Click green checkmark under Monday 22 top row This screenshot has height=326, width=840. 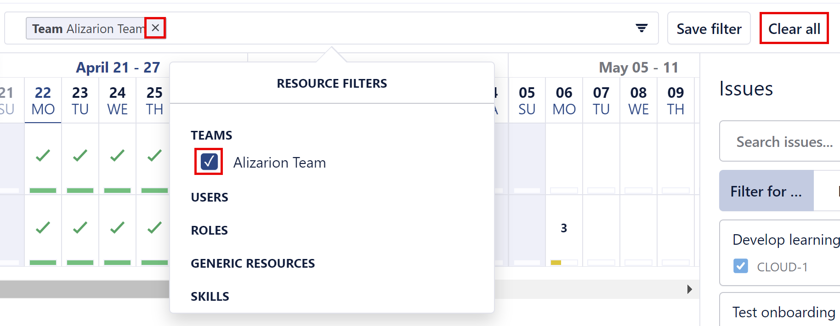(x=43, y=156)
